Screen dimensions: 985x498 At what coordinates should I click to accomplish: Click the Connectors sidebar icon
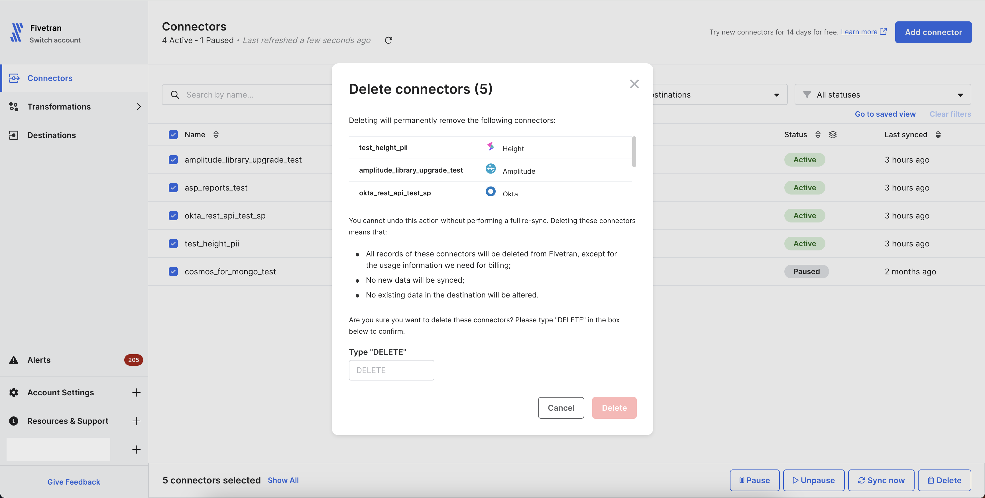click(x=14, y=78)
